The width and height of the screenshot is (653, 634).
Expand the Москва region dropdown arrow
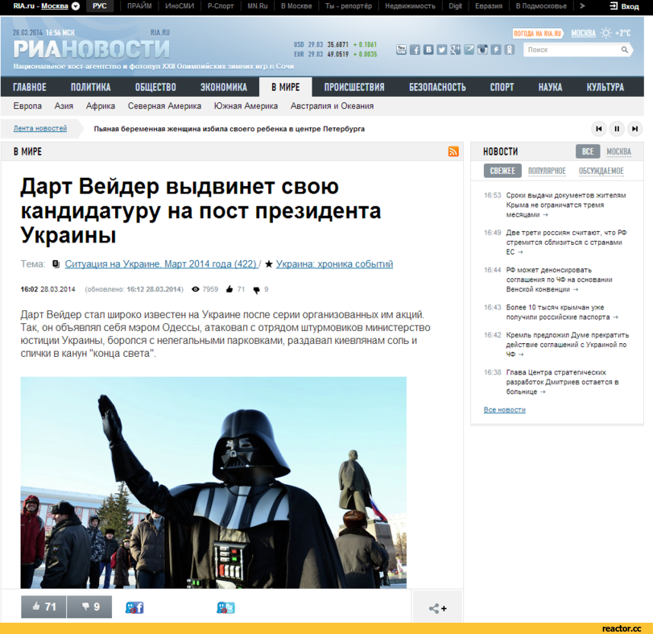76,6
